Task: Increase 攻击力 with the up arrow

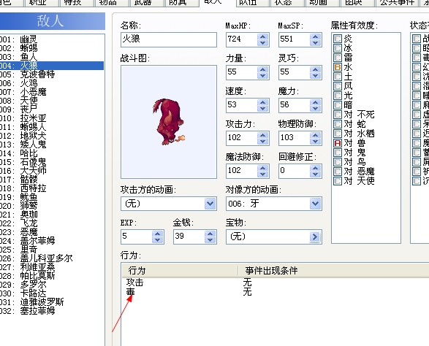Action: 262,135
